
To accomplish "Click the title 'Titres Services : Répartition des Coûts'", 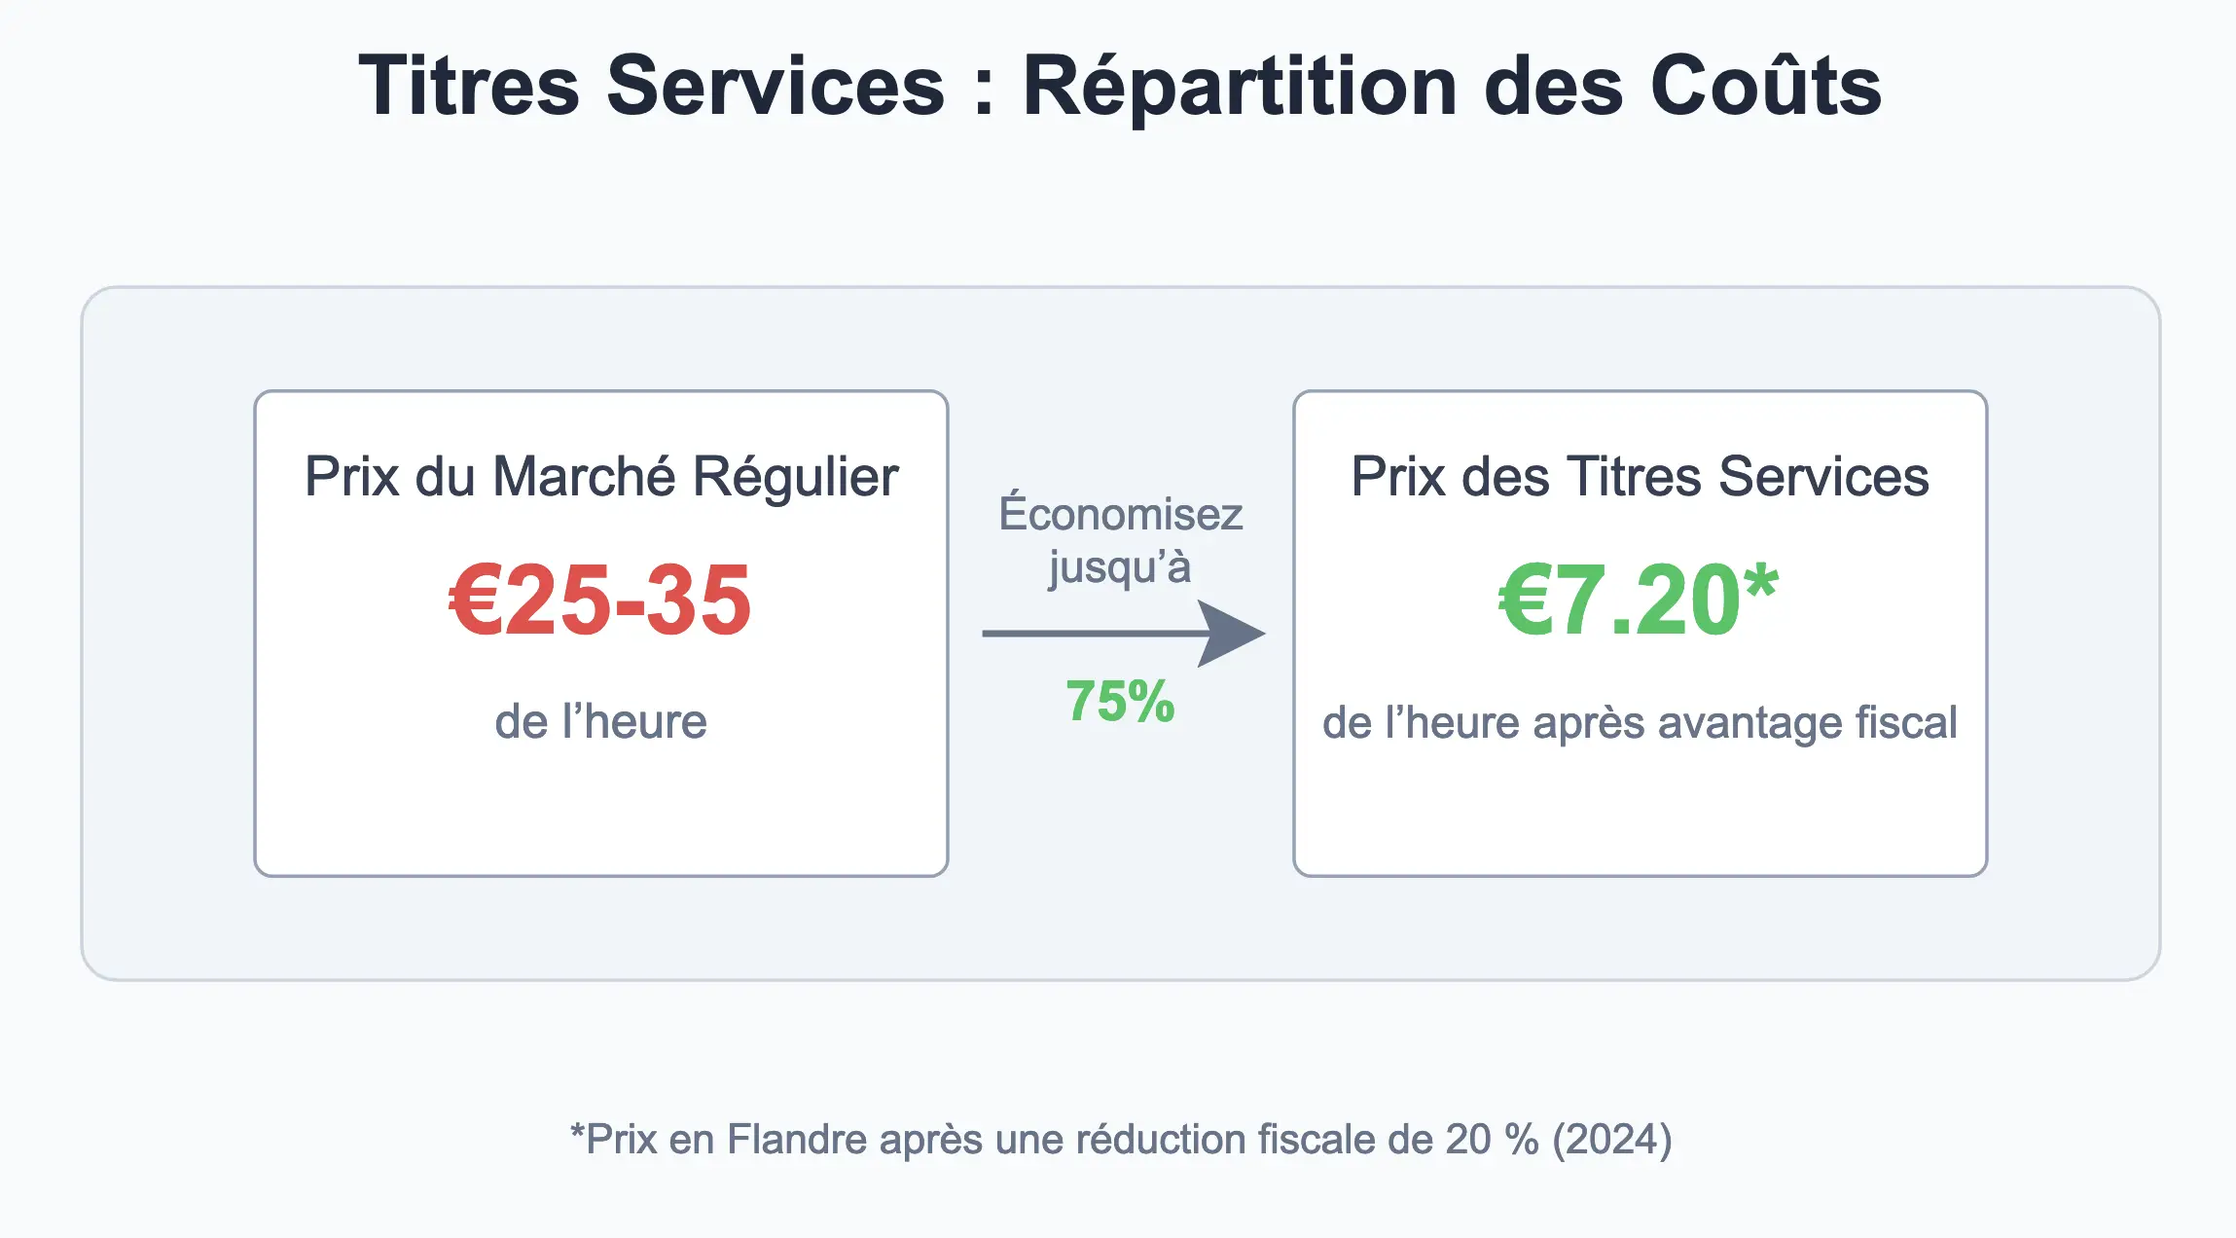I will tap(1120, 86).
